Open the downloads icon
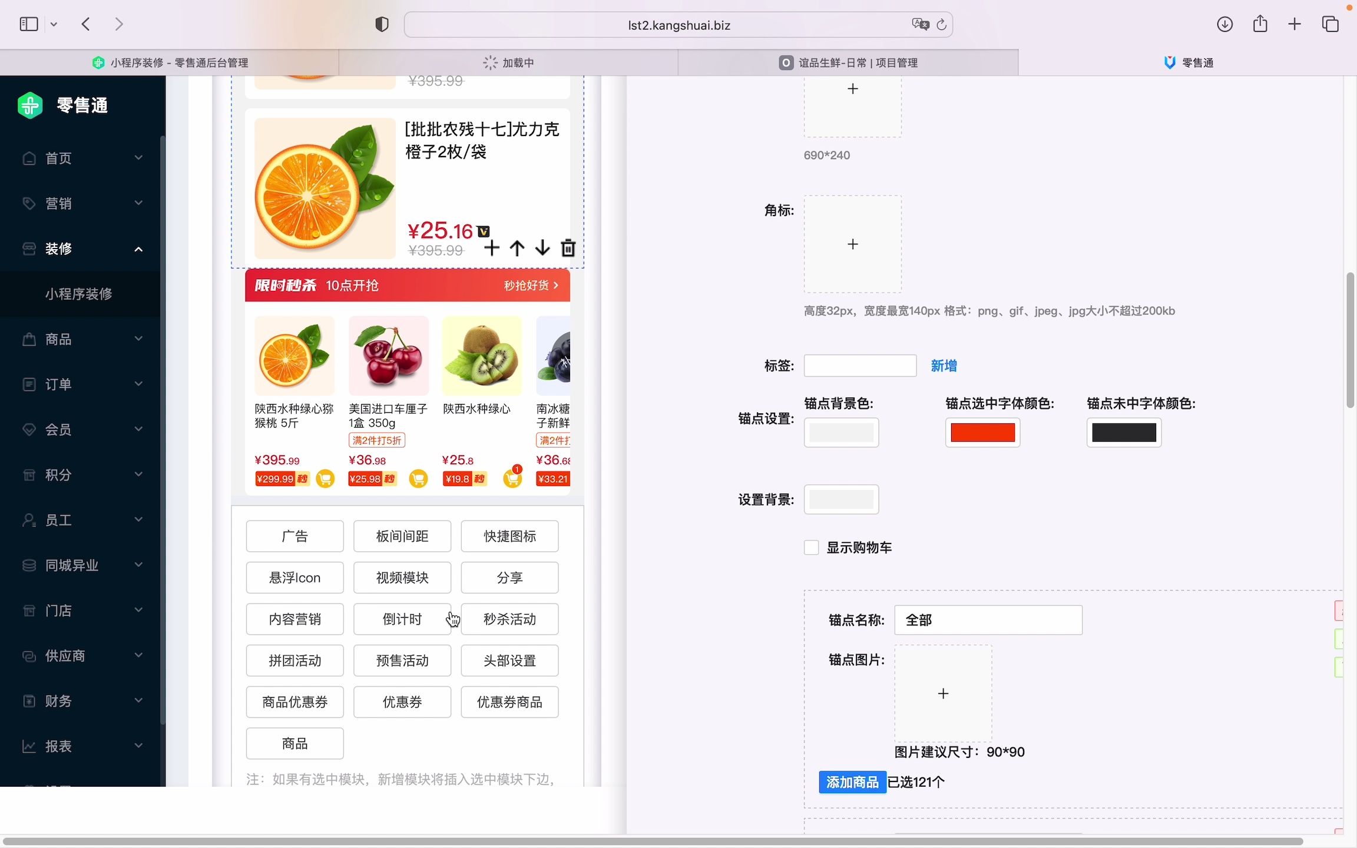Screen dimensions: 1357x848 (x=1225, y=24)
